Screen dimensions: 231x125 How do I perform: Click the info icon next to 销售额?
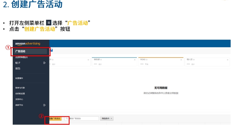[101, 60]
